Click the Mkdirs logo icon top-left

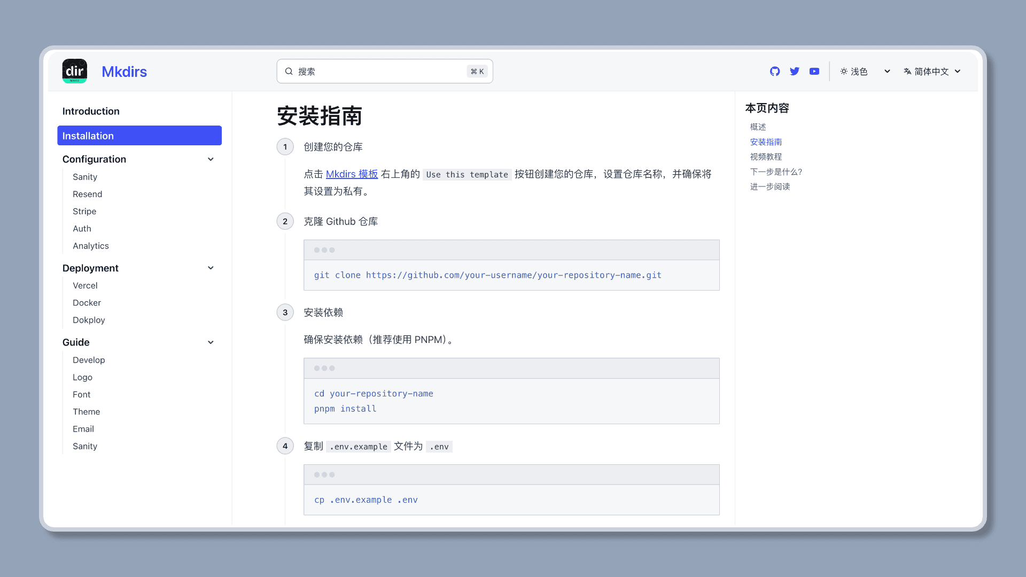point(74,71)
